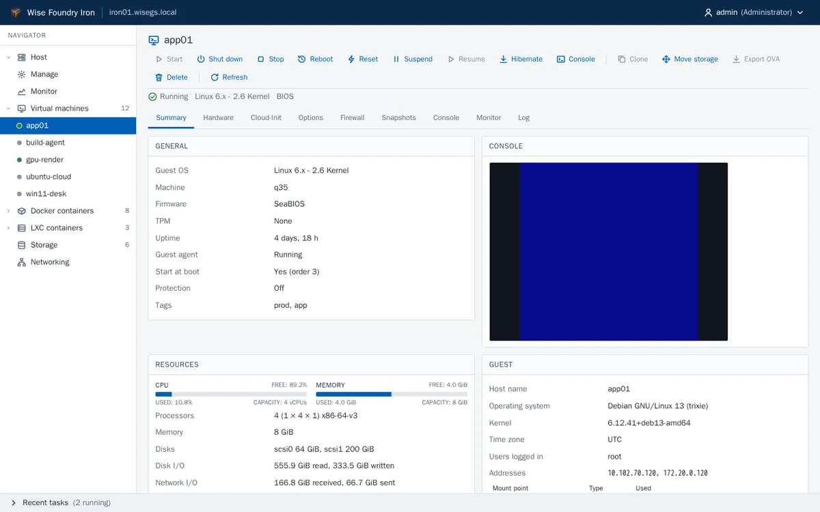The image size is (820, 512).
Task: Click the 'prod, app' tags value
Action: point(290,305)
